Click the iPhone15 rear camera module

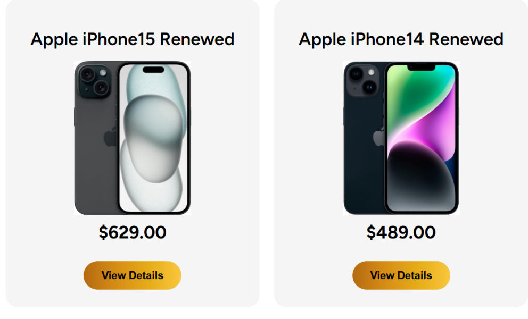coord(94,80)
